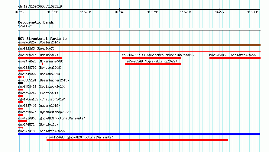Open dgv1786n152 (Chaisson2019) label
This screenshot has width=269, height=152.
pyautogui.click(x=42, y=99)
